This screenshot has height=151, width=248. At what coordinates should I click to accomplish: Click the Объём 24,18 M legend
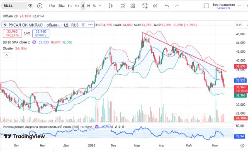(15, 49)
